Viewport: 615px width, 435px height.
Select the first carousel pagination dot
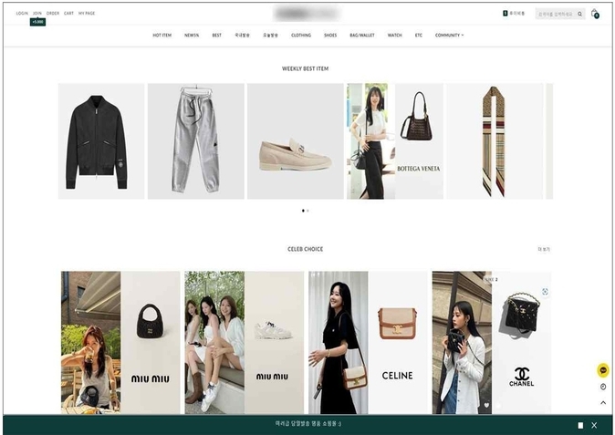click(x=303, y=211)
